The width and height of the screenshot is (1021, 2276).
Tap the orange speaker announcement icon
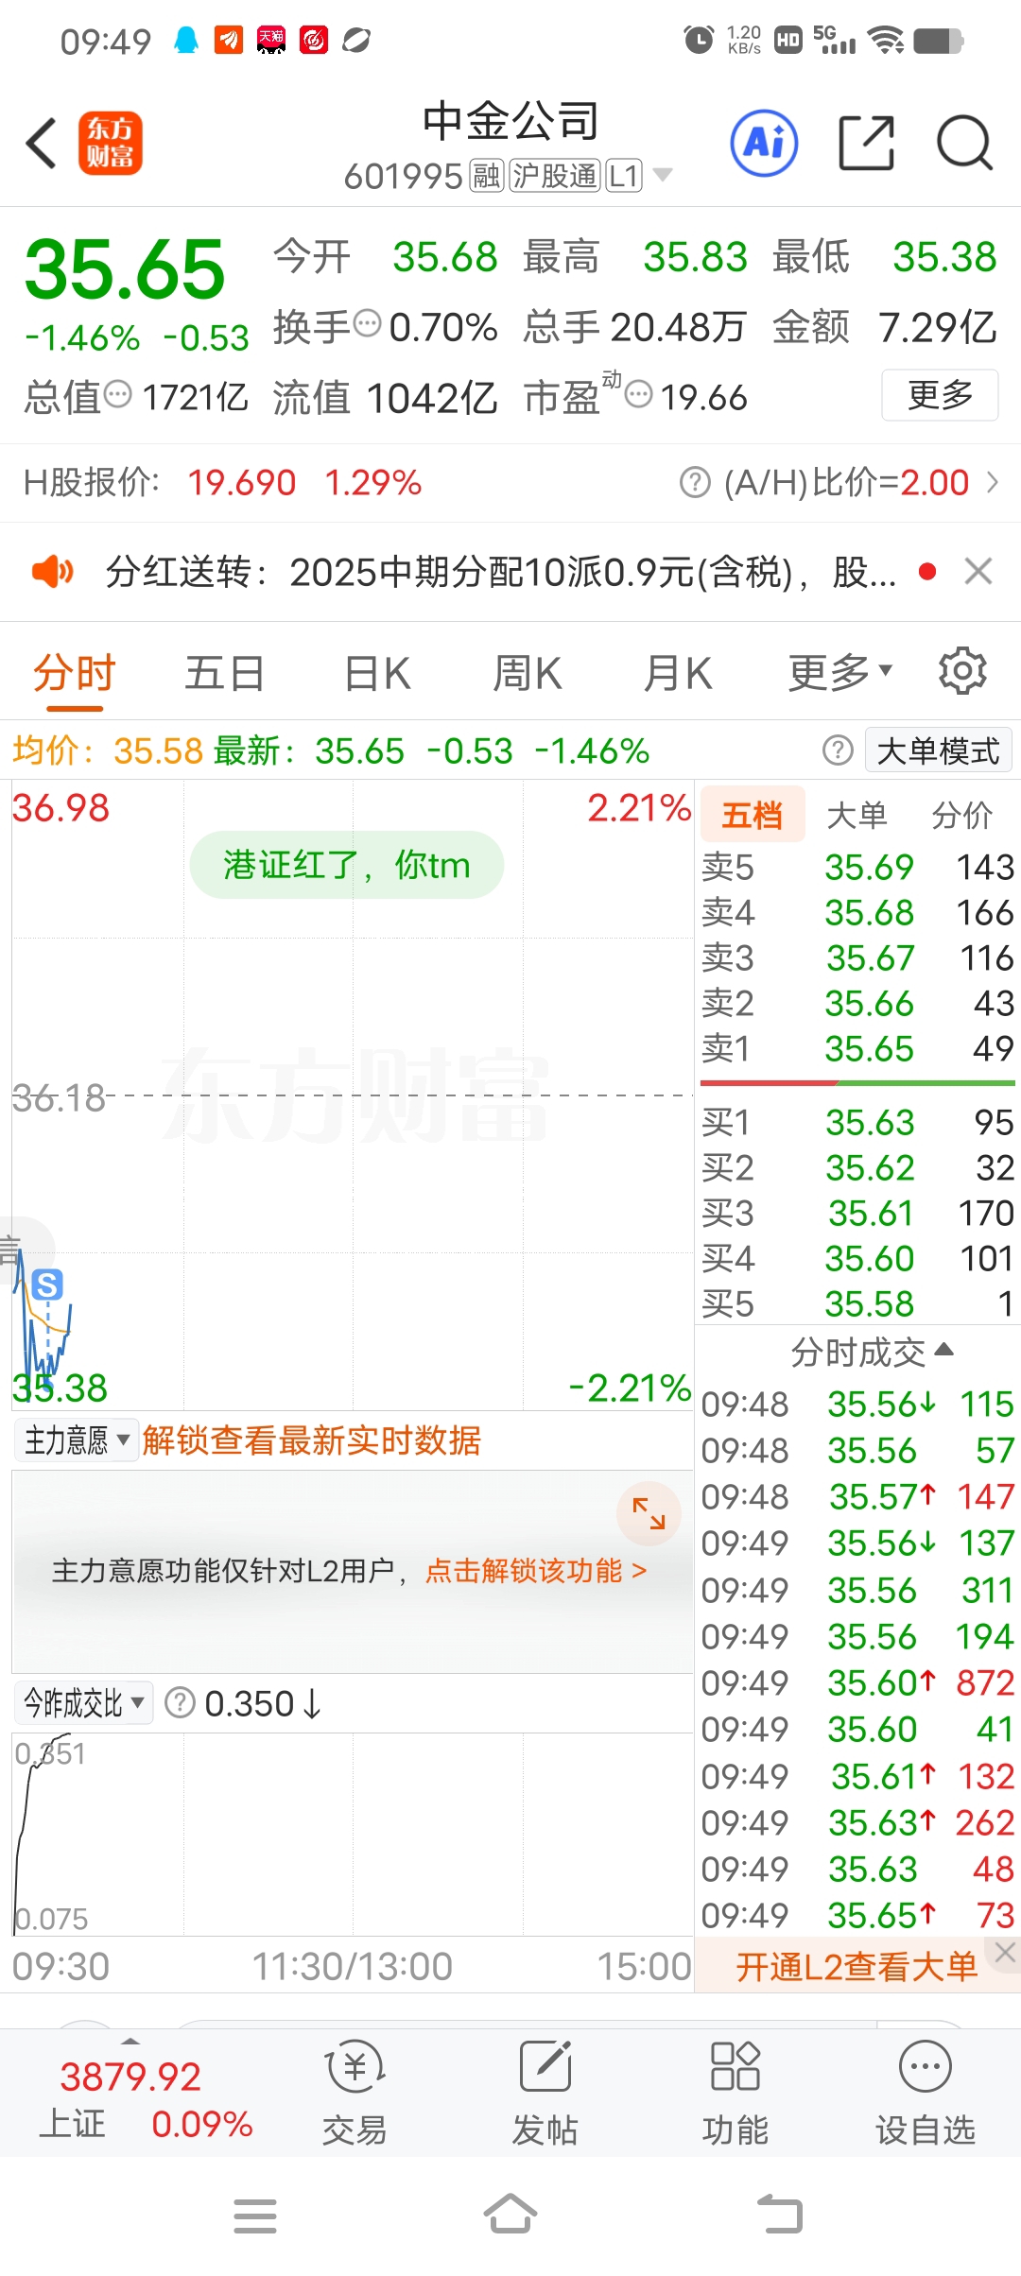click(52, 571)
